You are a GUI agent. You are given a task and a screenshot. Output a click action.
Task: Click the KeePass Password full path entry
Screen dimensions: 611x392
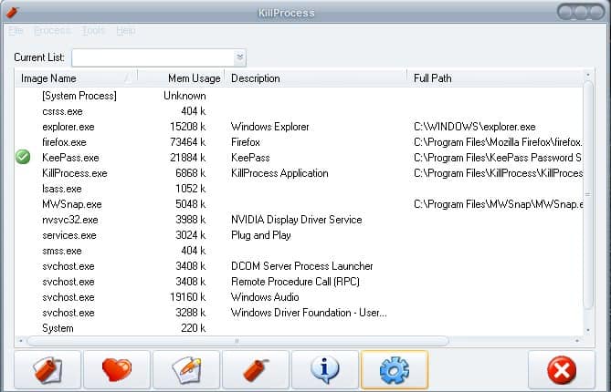[x=498, y=158]
